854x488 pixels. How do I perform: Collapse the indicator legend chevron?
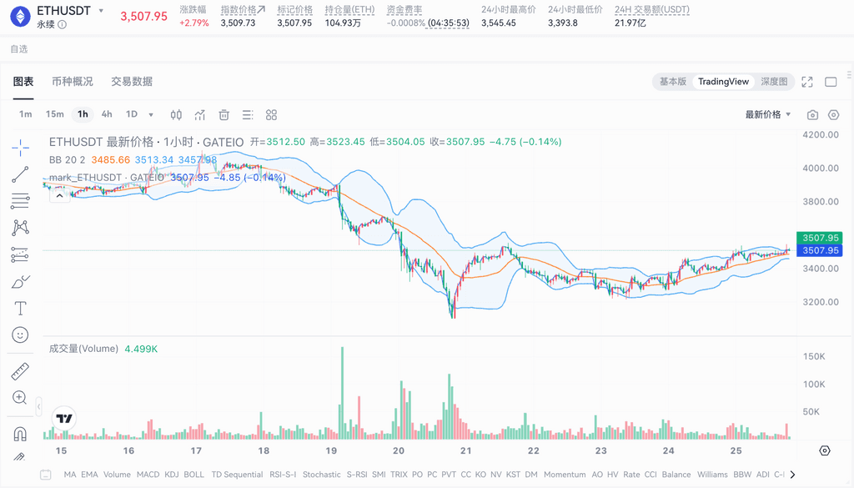(59, 193)
